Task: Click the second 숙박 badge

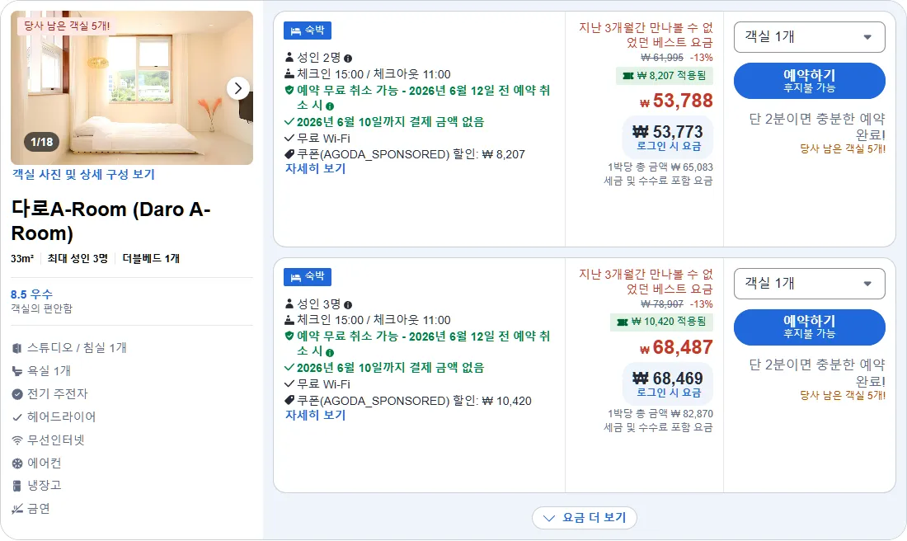Action: [x=308, y=277]
